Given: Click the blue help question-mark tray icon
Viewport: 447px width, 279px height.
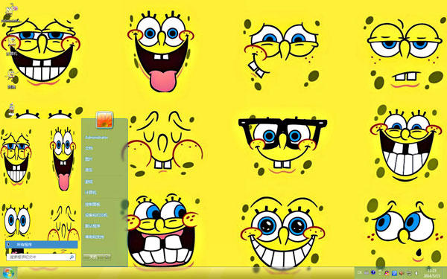Looking at the screenshot, I should 373,272.
